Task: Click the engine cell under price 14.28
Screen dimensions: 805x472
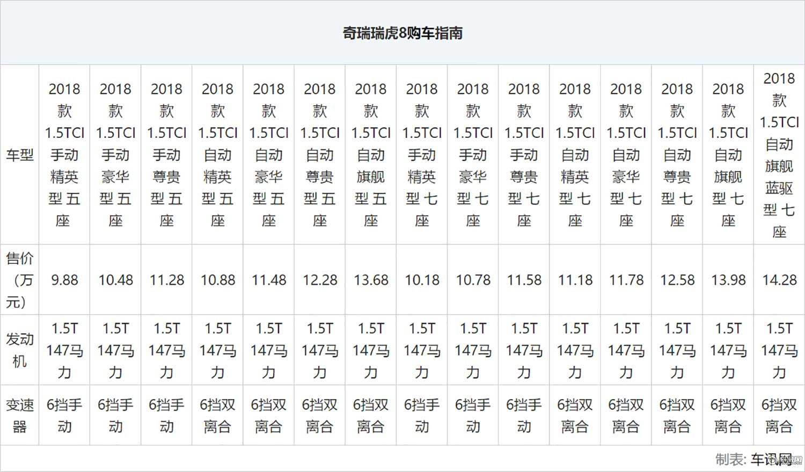Action: (x=779, y=350)
